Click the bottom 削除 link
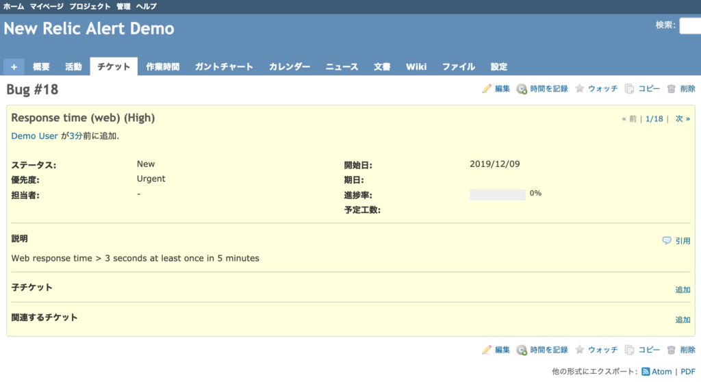Image resolution: width=701 pixels, height=382 pixels. tap(687, 350)
